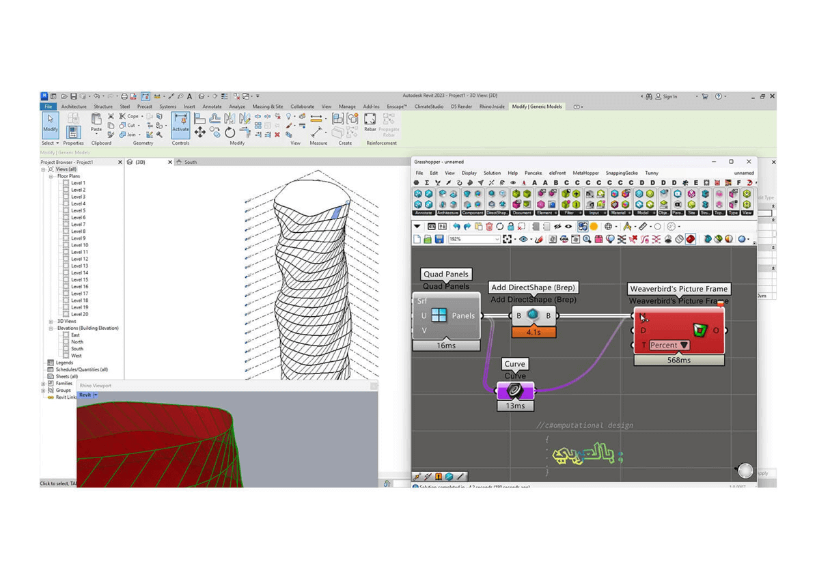Click the Weaverbird's Picture Frame icon

[x=700, y=330]
